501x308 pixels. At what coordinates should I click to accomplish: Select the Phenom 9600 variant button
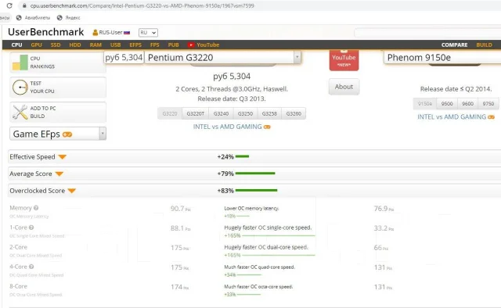click(x=467, y=104)
